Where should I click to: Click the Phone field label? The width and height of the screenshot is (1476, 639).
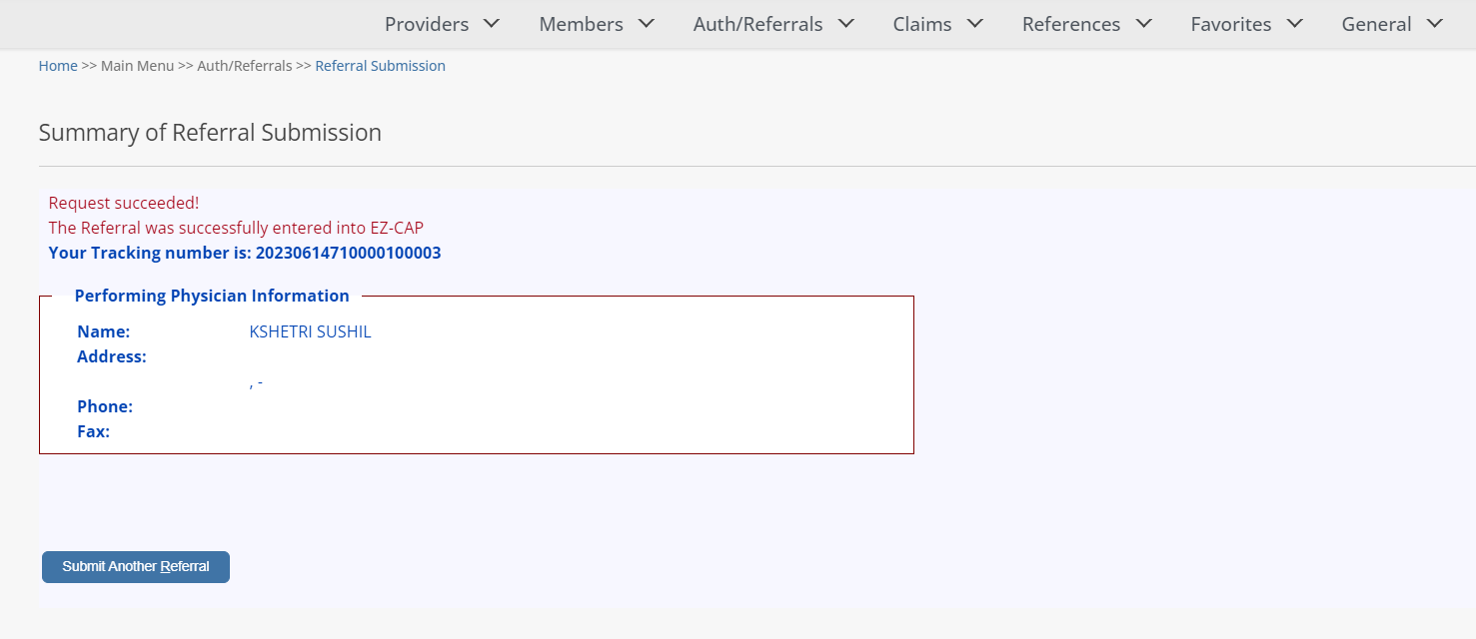click(x=105, y=406)
